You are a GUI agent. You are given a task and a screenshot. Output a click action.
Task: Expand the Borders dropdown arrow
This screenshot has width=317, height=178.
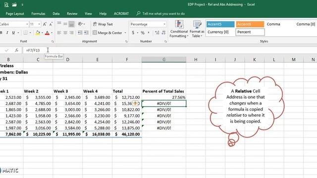tap(30, 33)
